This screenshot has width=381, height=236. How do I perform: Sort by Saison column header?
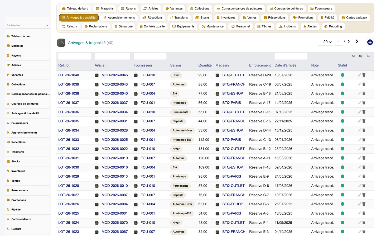(x=176, y=65)
